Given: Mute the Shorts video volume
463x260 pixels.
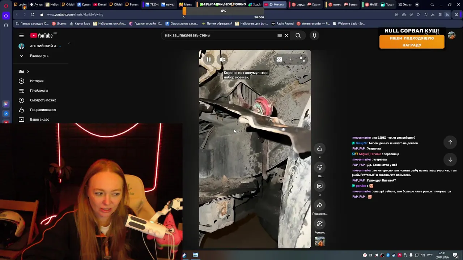Looking at the screenshot, I should (222, 60).
